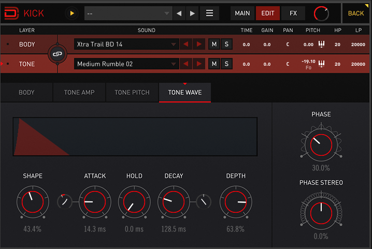
Task: Click the PHASE value 30.0%
Action: (x=321, y=168)
